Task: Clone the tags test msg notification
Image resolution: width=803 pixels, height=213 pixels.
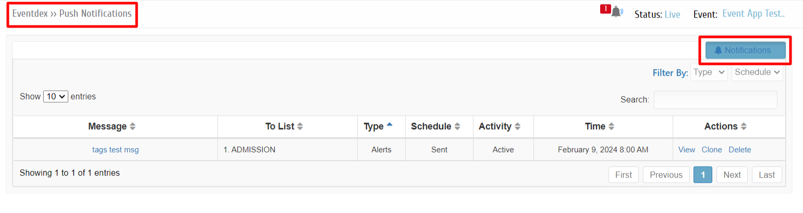Action: [x=712, y=150]
